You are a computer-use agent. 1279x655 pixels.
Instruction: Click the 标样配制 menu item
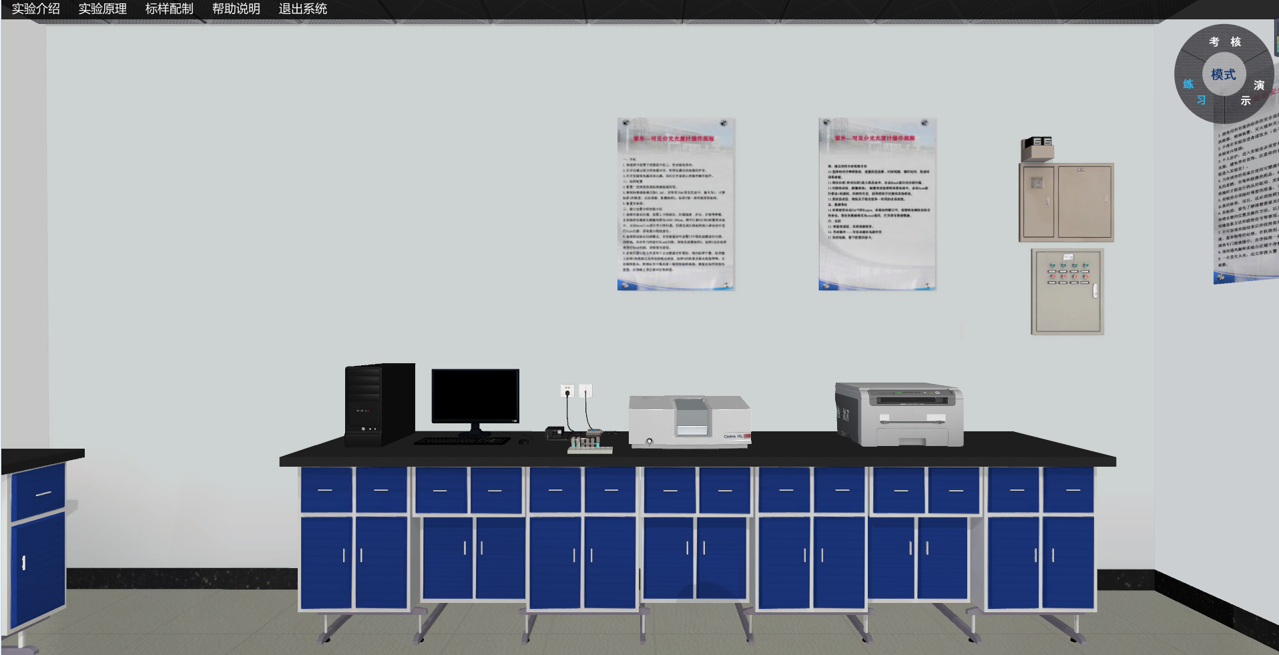click(170, 9)
